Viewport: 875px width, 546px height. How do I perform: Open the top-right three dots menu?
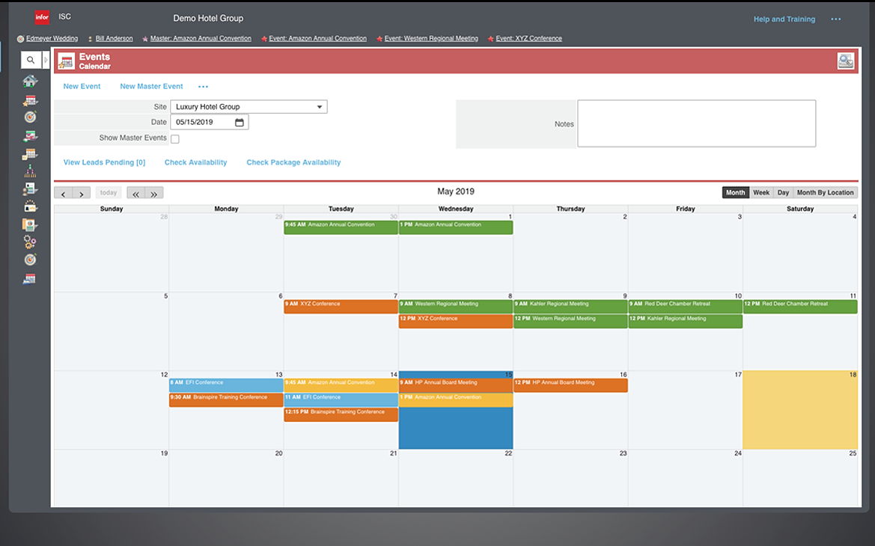(835, 19)
